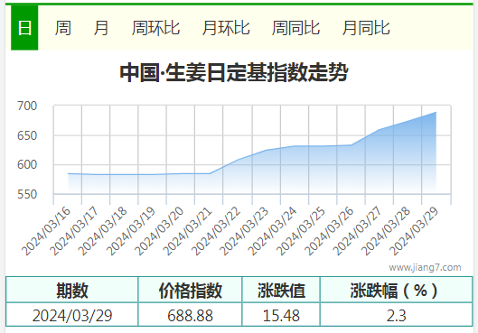This screenshot has height=333, width=478.
Task: Select the 日 daily tab
Action: coord(24,28)
